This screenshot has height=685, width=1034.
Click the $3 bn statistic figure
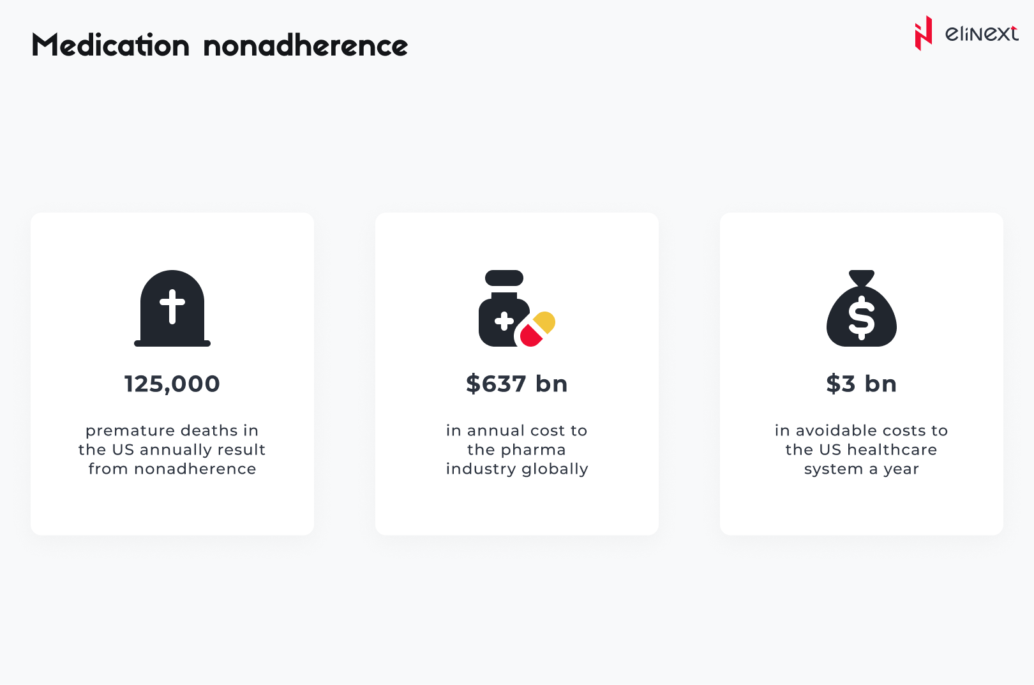(862, 384)
